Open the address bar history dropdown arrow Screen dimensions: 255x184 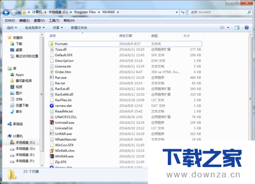click(x=176, y=12)
